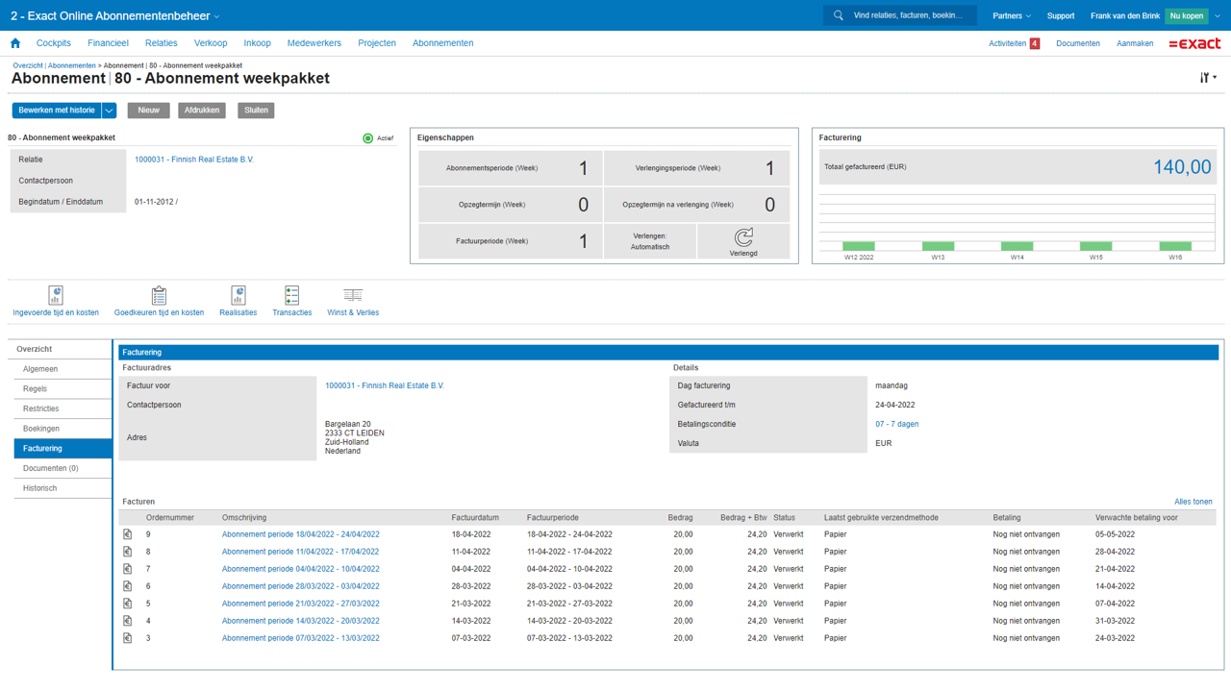
Task: Click the green Actief status indicator
Action: point(367,138)
